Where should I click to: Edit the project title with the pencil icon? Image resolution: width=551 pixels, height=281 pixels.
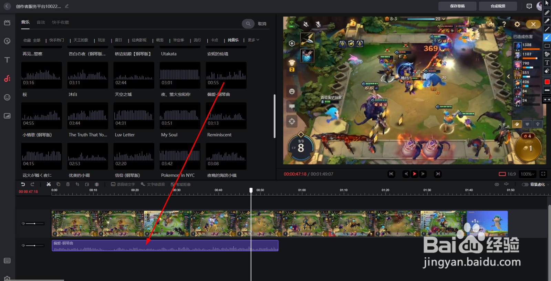tap(67, 6)
